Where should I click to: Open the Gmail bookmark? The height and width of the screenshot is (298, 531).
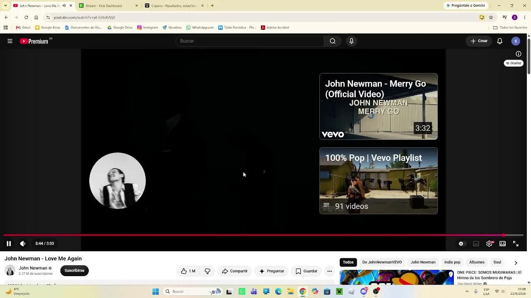click(23, 28)
